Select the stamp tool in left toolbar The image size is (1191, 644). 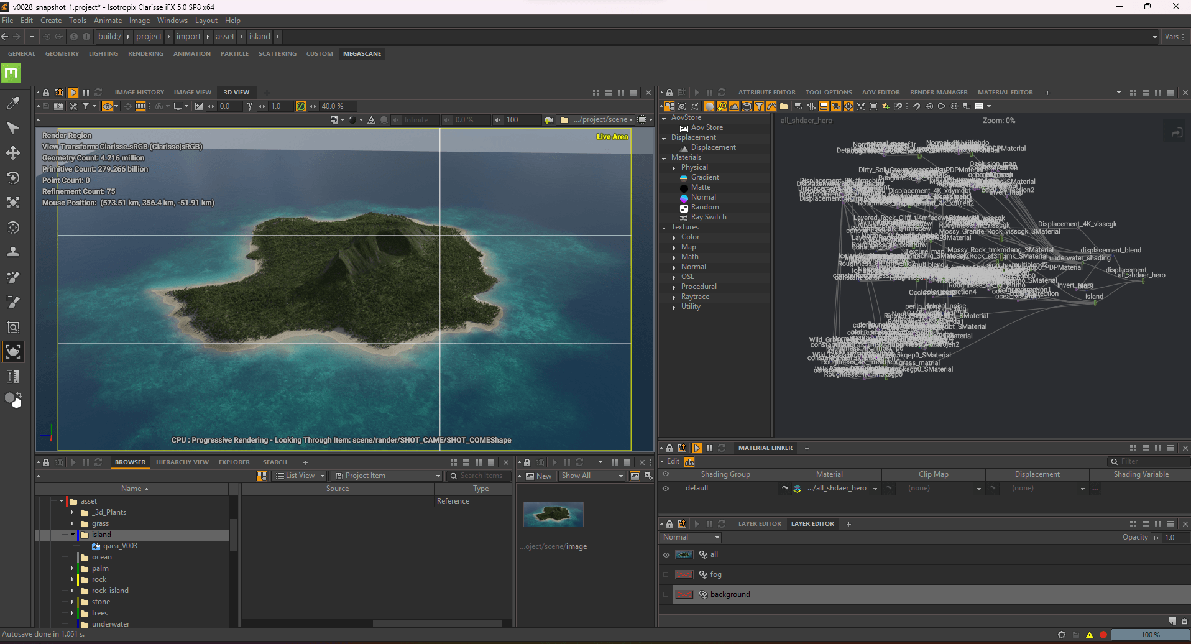(13, 252)
